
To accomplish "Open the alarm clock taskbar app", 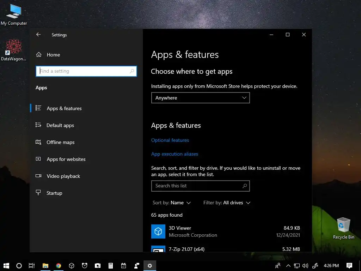I will click(85, 266).
